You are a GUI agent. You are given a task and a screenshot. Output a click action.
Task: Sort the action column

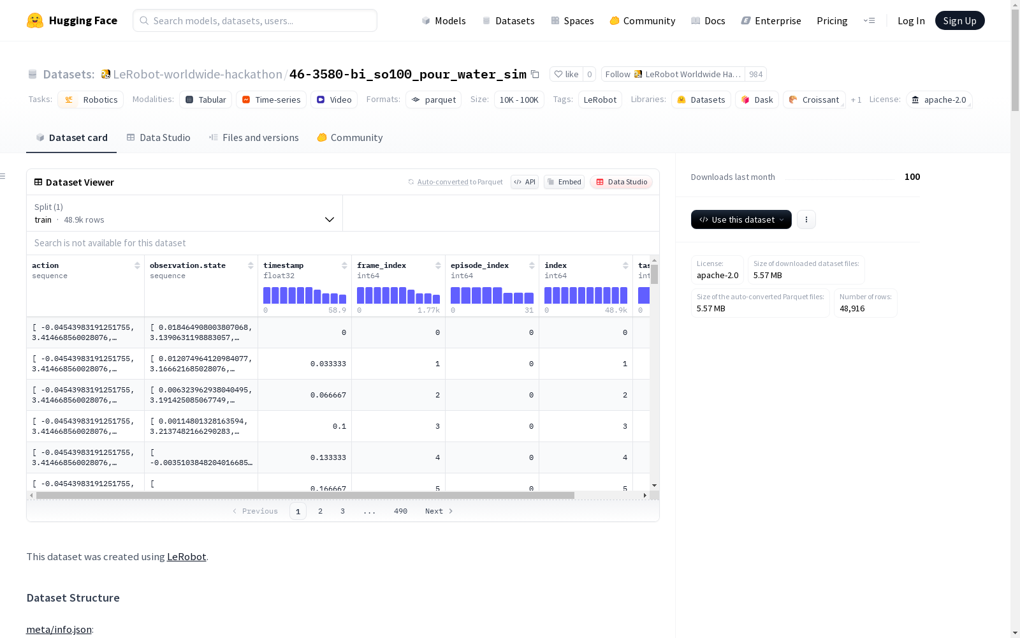pos(137,265)
